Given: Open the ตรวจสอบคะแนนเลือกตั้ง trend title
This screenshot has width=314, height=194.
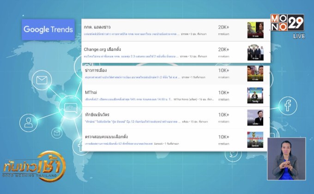Looking at the screenshot, I should point(106,137).
